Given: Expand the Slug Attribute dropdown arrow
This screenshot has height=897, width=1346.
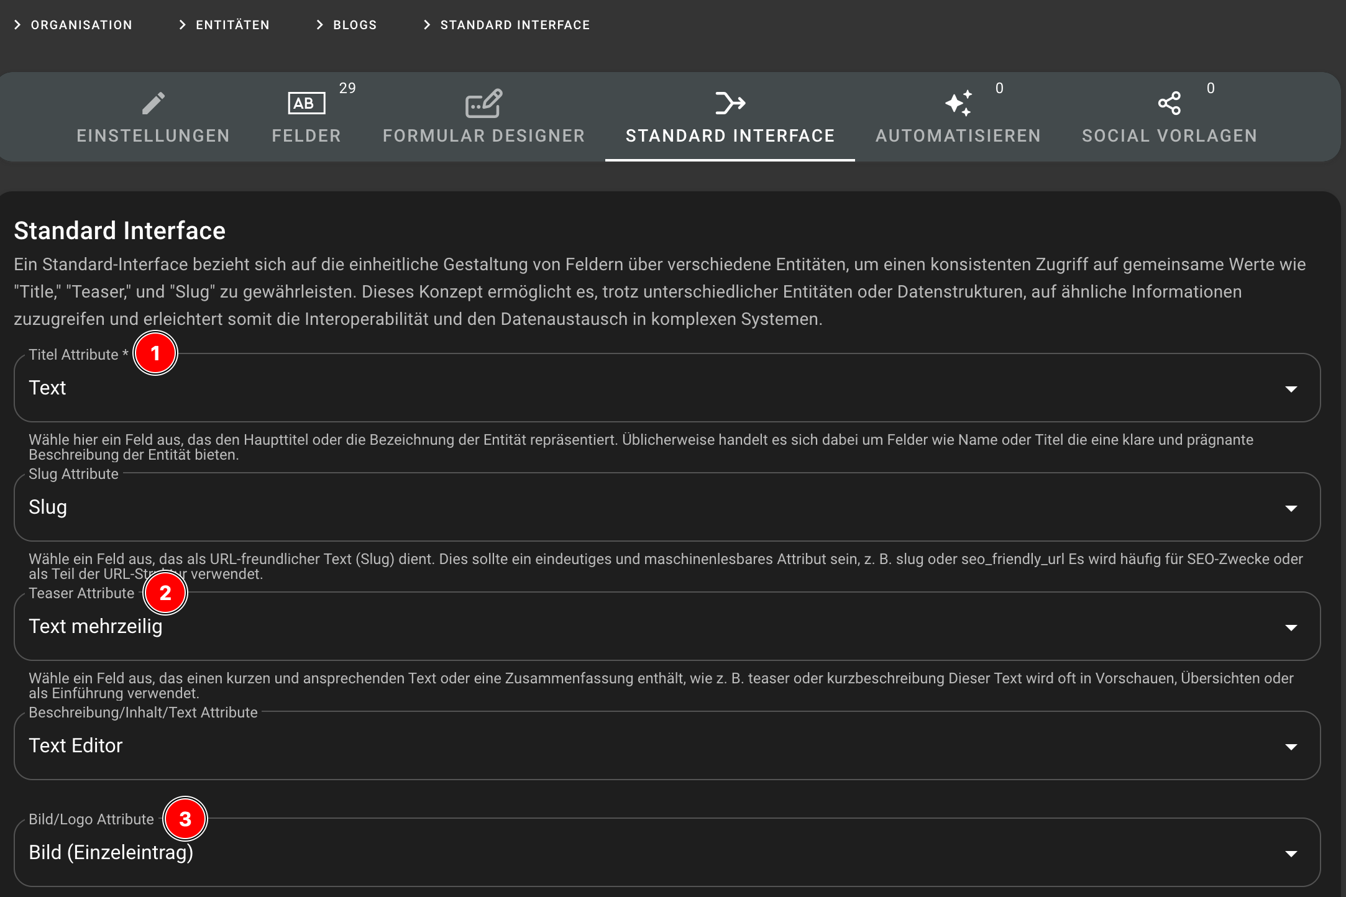Looking at the screenshot, I should point(1291,508).
